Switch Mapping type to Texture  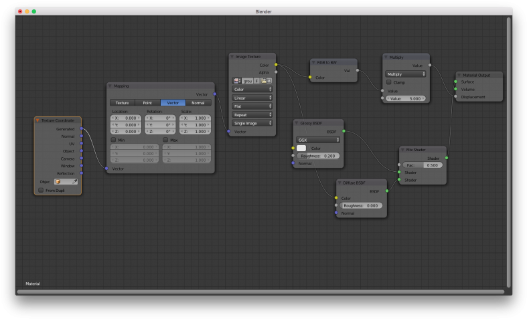click(123, 103)
